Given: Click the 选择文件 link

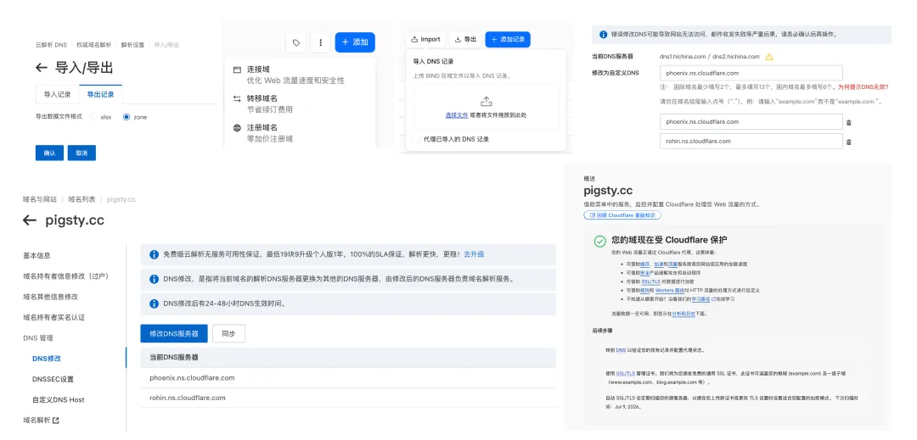Looking at the screenshot, I should [457, 115].
